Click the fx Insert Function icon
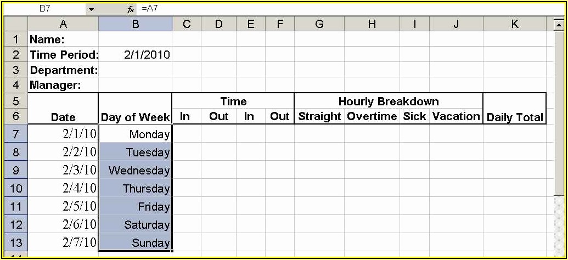Image resolution: width=568 pixels, height=260 pixels. click(x=131, y=9)
